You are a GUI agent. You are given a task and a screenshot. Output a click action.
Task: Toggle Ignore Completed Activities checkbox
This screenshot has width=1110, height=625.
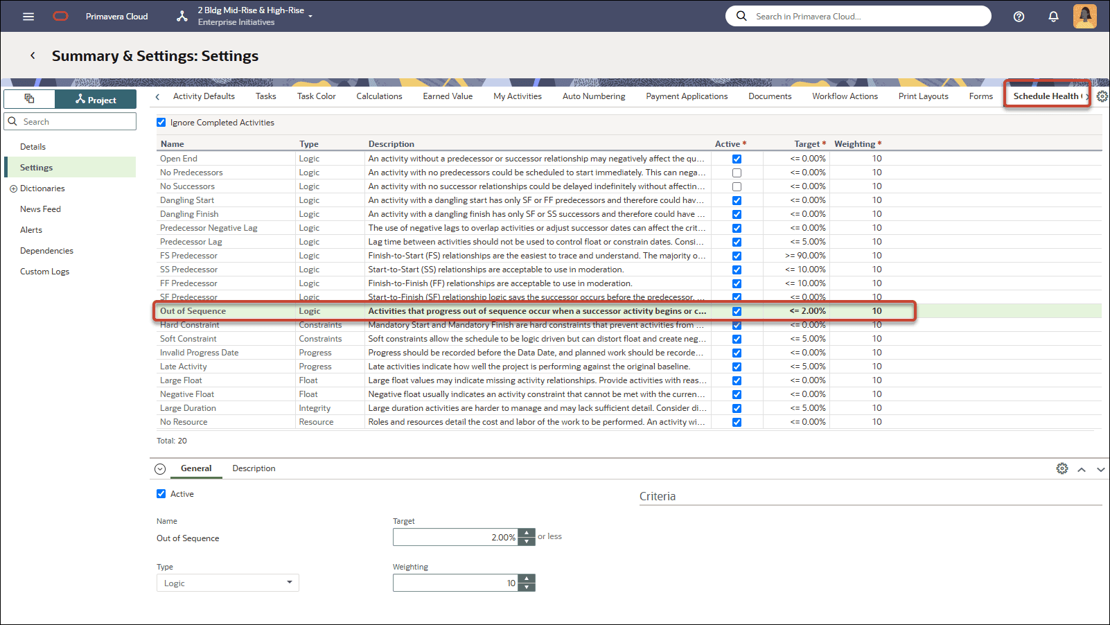pos(161,123)
